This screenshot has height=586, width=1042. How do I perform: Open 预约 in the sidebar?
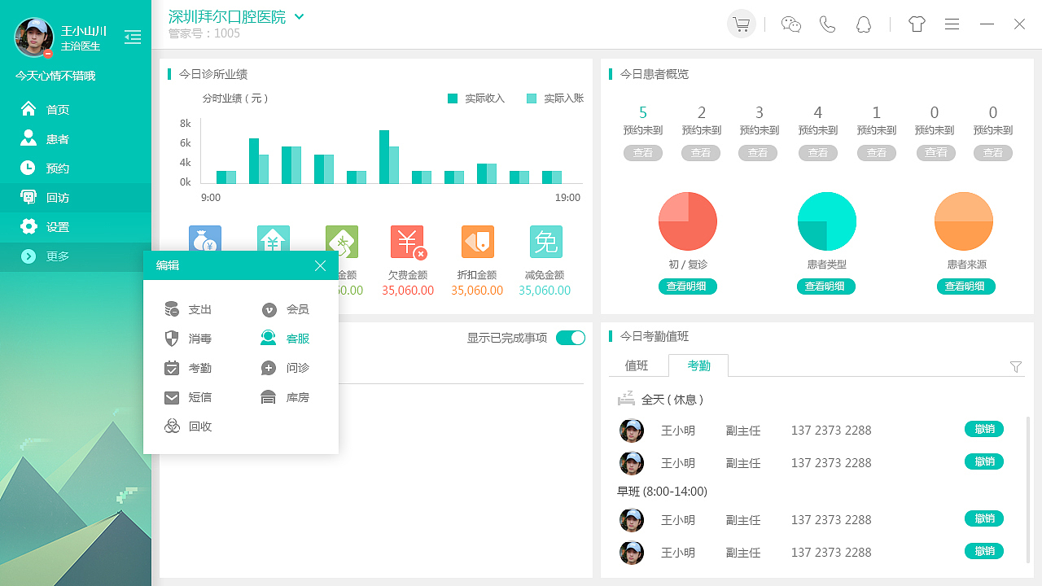(76, 168)
